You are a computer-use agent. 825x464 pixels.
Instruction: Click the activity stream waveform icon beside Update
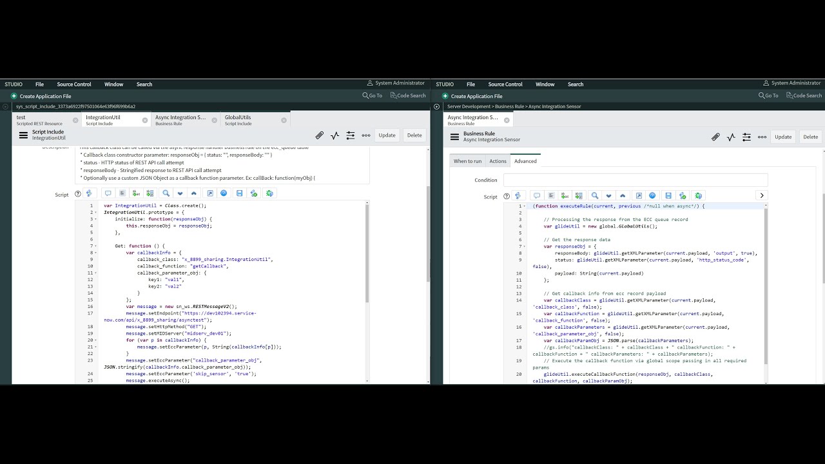tap(335, 135)
